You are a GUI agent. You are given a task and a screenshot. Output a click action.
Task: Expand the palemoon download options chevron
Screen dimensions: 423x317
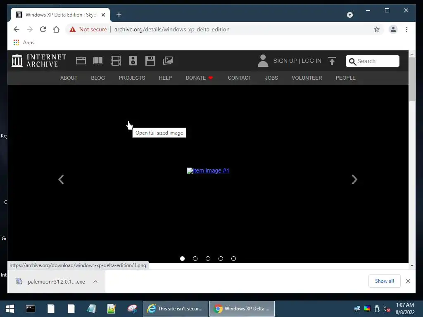95,282
